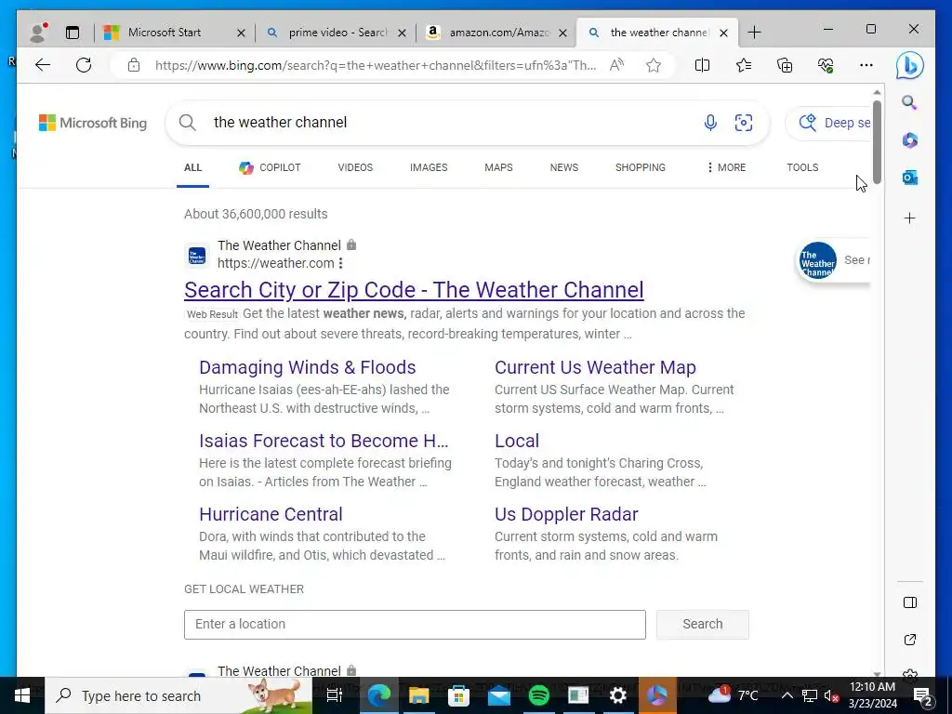Add this page to favorites star
Image resolution: width=952 pixels, height=714 pixels.
pyautogui.click(x=654, y=65)
